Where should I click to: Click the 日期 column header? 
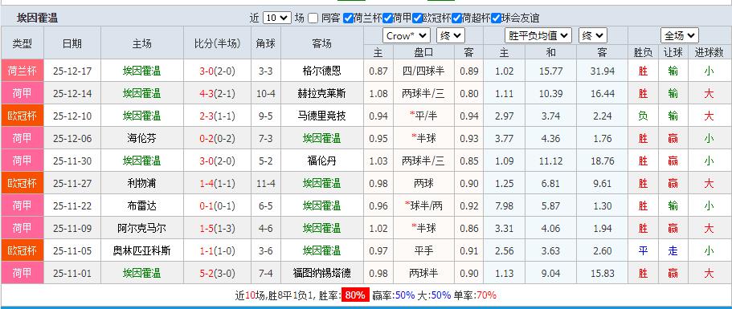pyautogui.click(x=72, y=43)
